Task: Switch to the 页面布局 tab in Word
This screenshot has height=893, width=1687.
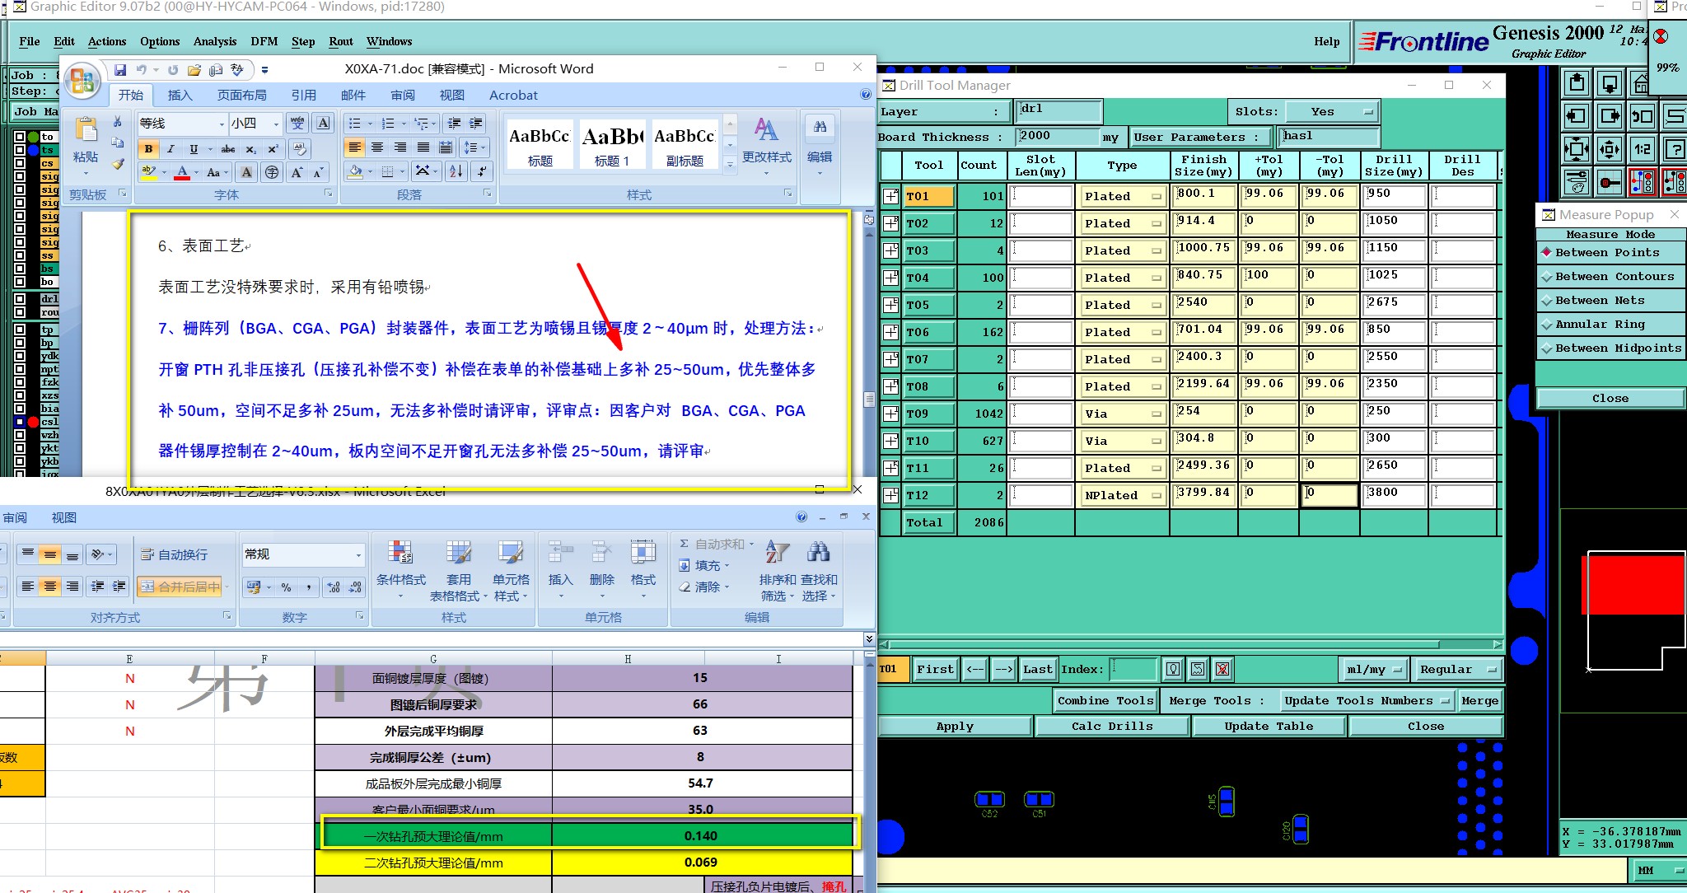Action: (x=241, y=96)
